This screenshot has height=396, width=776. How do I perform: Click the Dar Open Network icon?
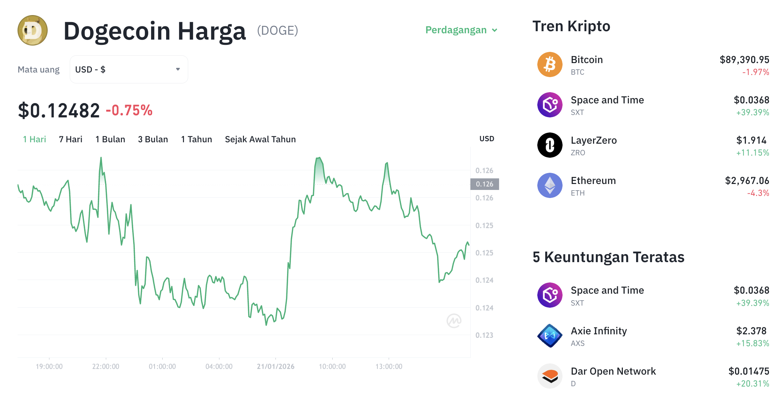click(x=549, y=376)
